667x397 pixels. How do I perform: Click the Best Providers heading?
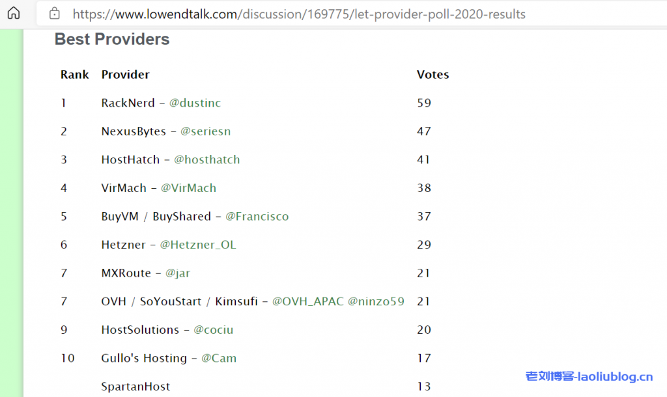pos(112,39)
